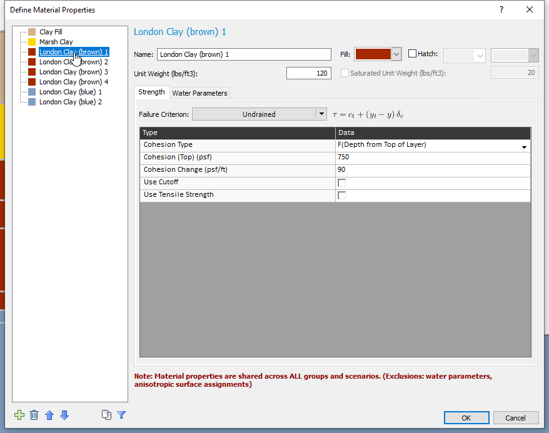Select the Strength tab
The height and width of the screenshot is (433, 549).
152,91
